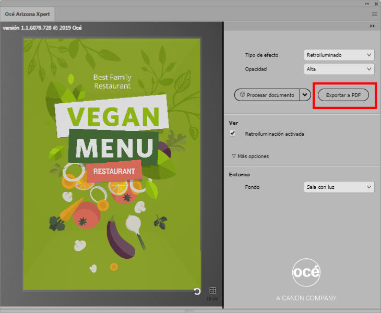The image size is (381, 313).
Task: Click the rotate/reset preview icon
Action: [197, 291]
